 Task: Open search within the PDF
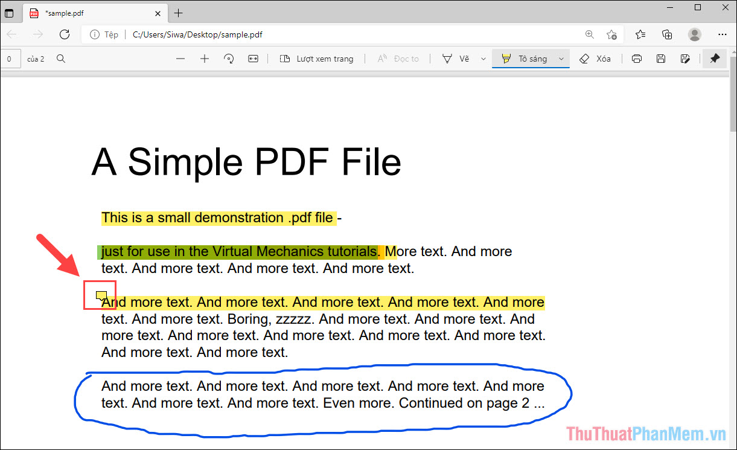coord(61,58)
